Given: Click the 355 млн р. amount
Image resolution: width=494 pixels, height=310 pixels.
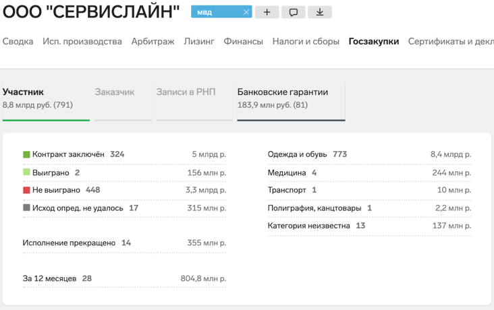Looking at the screenshot, I should [x=207, y=243].
